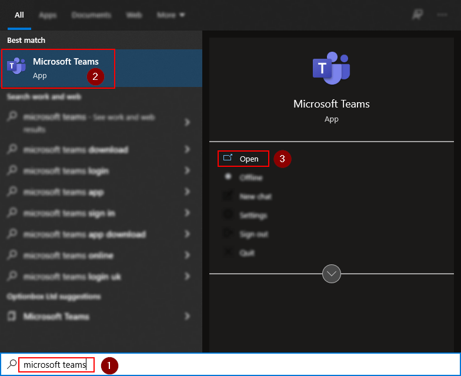Click the Microsoft Teams icon in Best match
The height and width of the screenshot is (376, 461).
(16, 66)
